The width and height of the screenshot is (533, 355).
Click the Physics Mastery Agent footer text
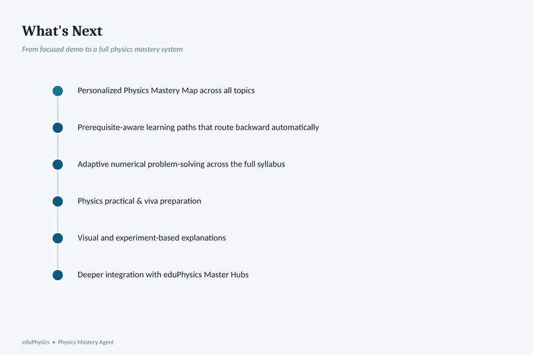(86, 342)
